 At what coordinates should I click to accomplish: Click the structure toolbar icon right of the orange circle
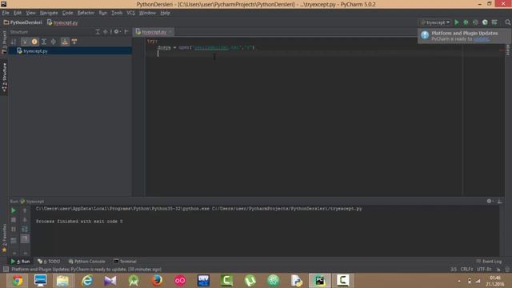click(44, 42)
